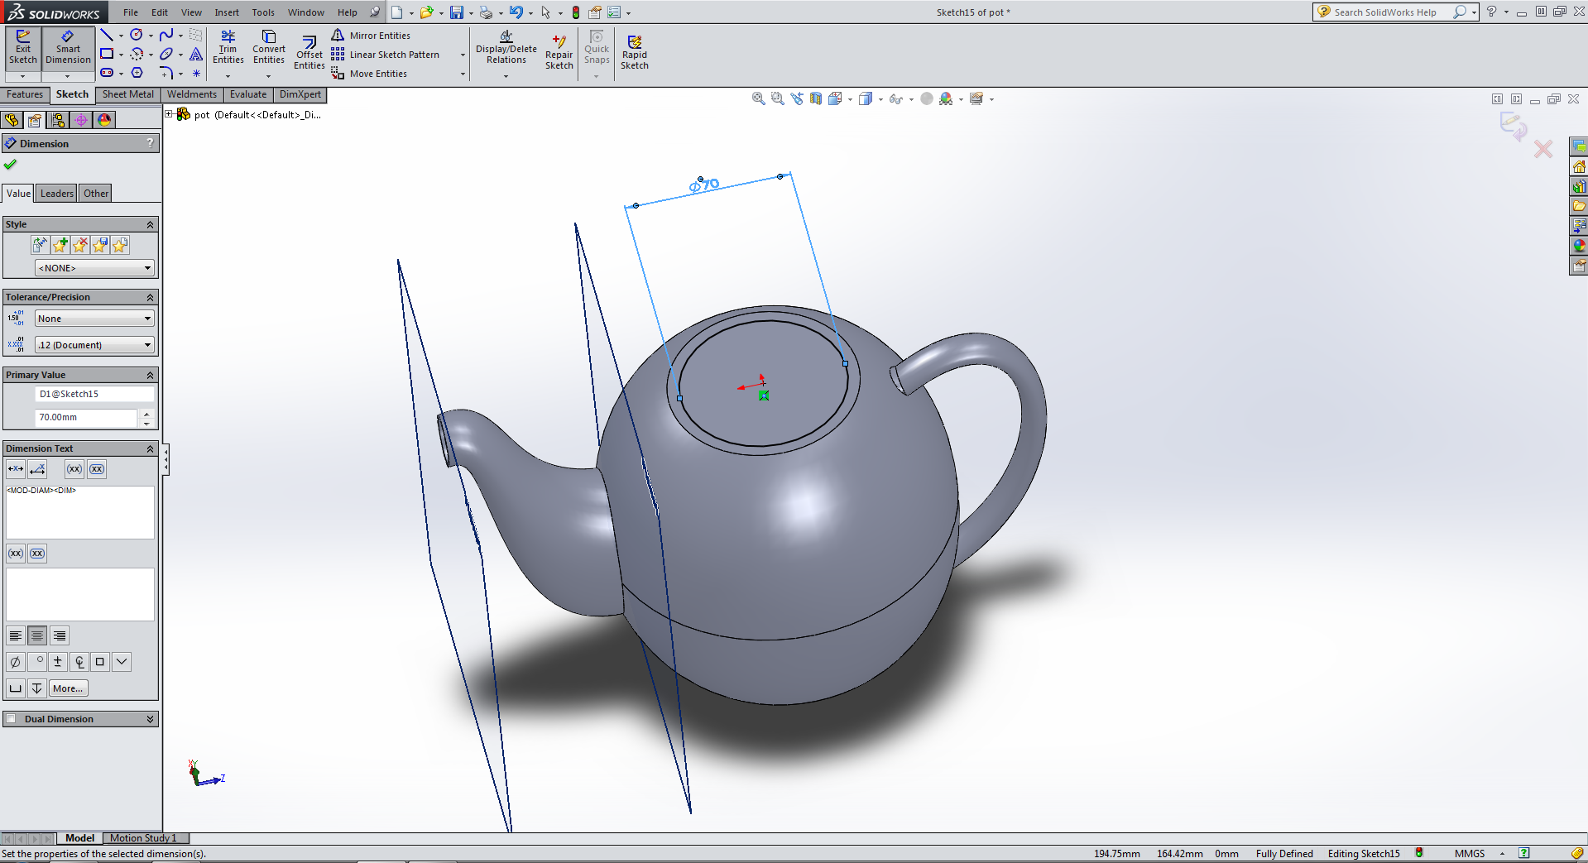Set center justify for dimension text
This screenshot has width=1588, height=863.
click(x=37, y=635)
